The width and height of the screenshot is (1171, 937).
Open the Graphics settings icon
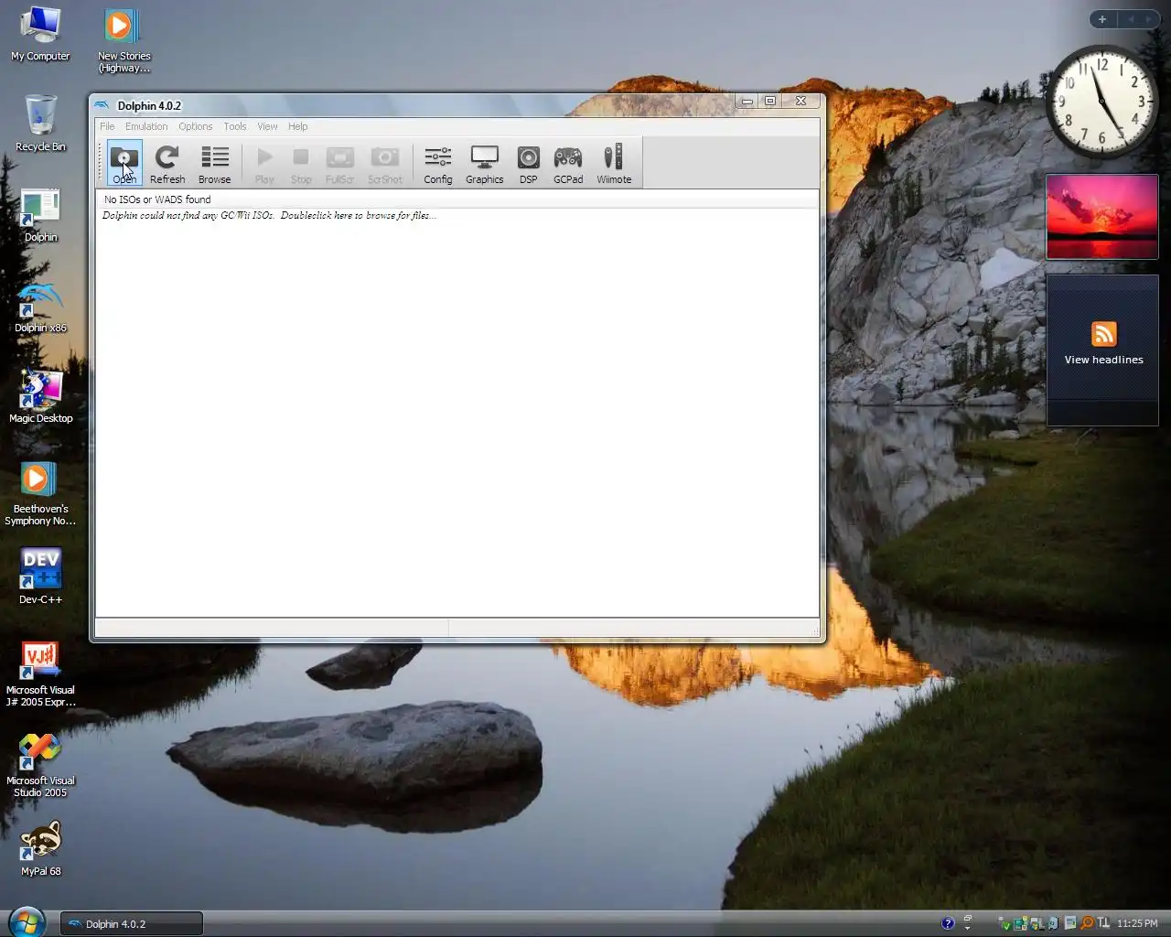coord(484,163)
